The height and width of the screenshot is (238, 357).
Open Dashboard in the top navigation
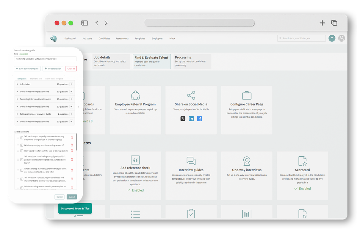[70, 38]
